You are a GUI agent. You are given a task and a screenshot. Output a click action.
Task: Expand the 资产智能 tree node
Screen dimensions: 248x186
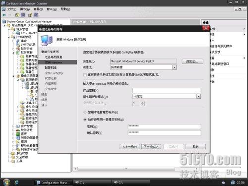point(13,126)
